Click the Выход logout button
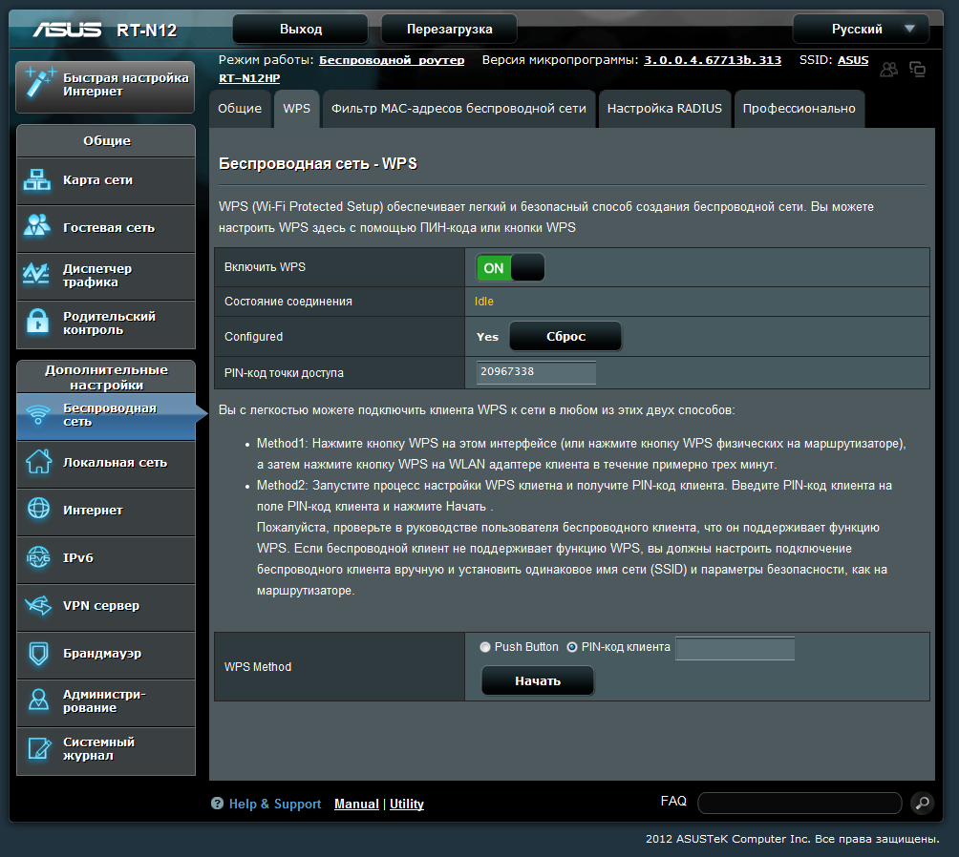The image size is (959, 857). pos(300,29)
